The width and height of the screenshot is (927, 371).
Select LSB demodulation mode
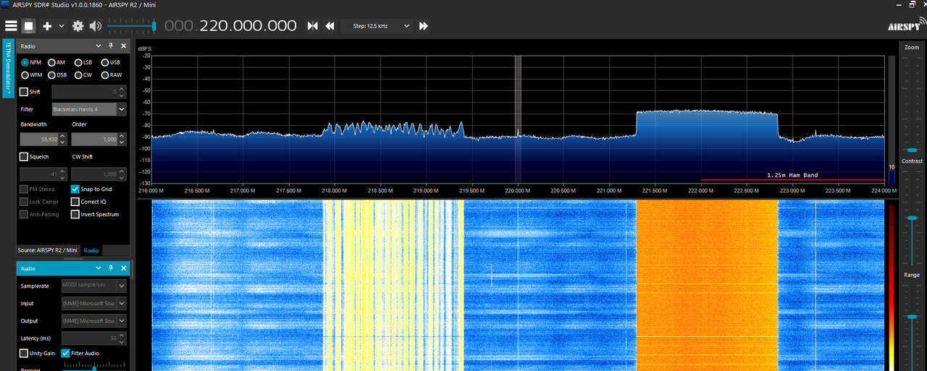(x=83, y=62)
